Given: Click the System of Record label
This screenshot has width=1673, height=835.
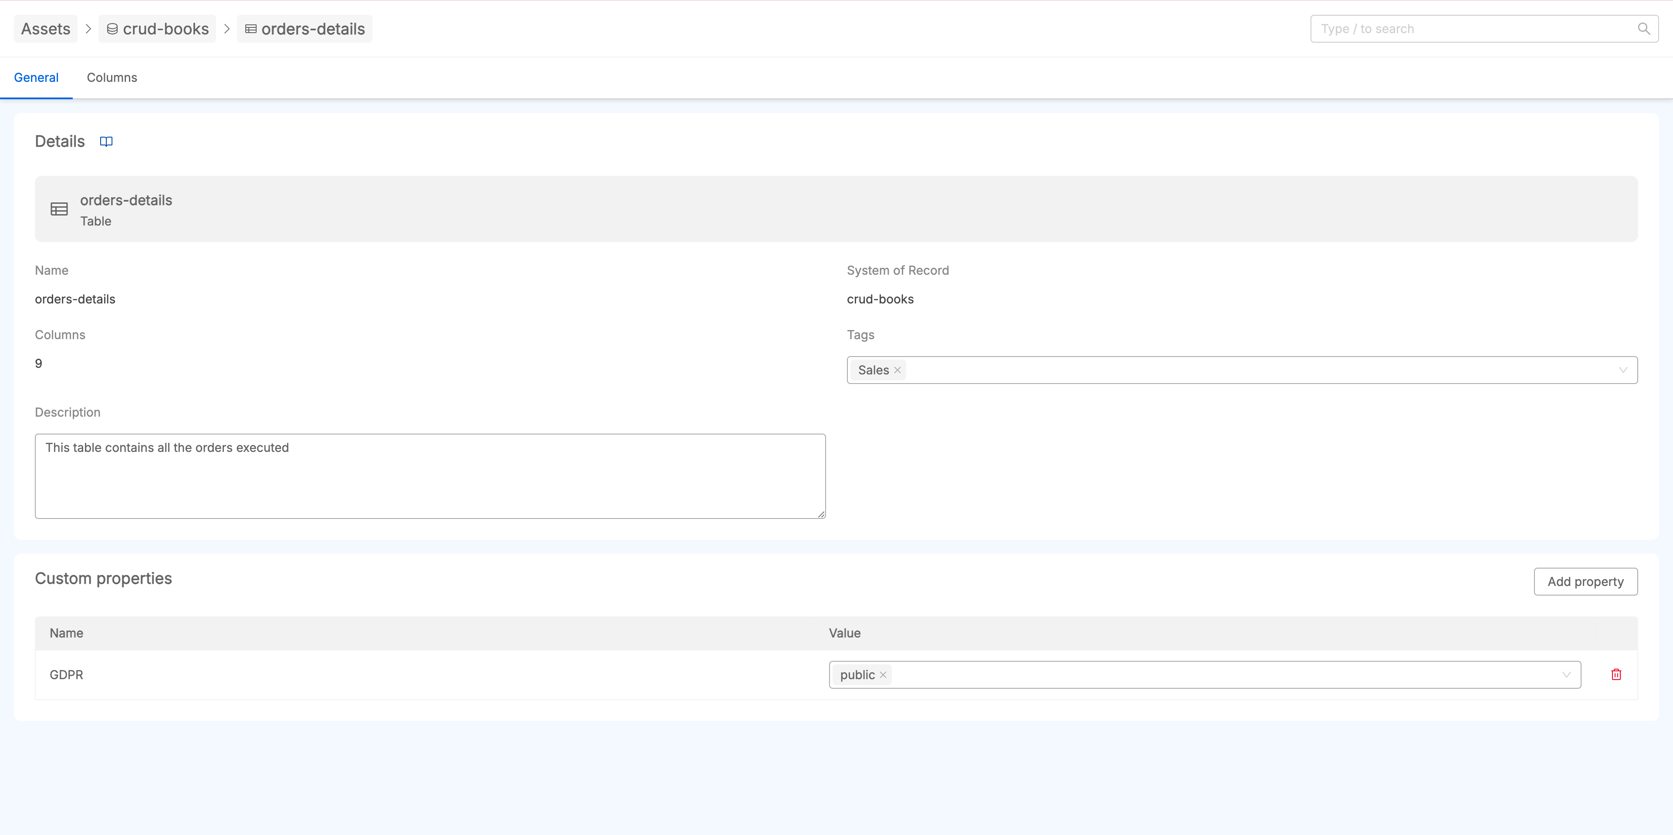Looking at the screenshot, I should point(897,270).
